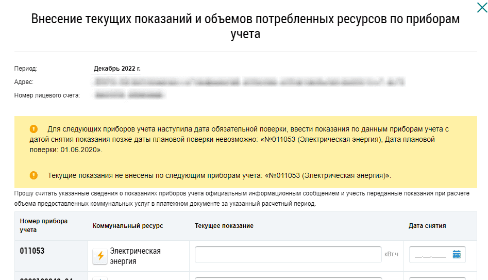Click the 'Номер лицевого счета:' label
Image resolution: width=488 pixels, height=280 pixels.
(x=47, y=95)
